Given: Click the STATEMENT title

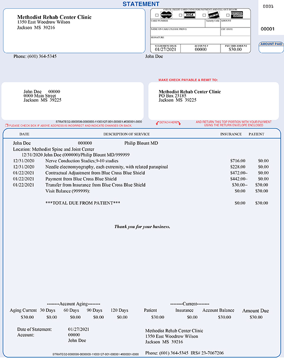Looking at the screenshot, I should (141, 4).
